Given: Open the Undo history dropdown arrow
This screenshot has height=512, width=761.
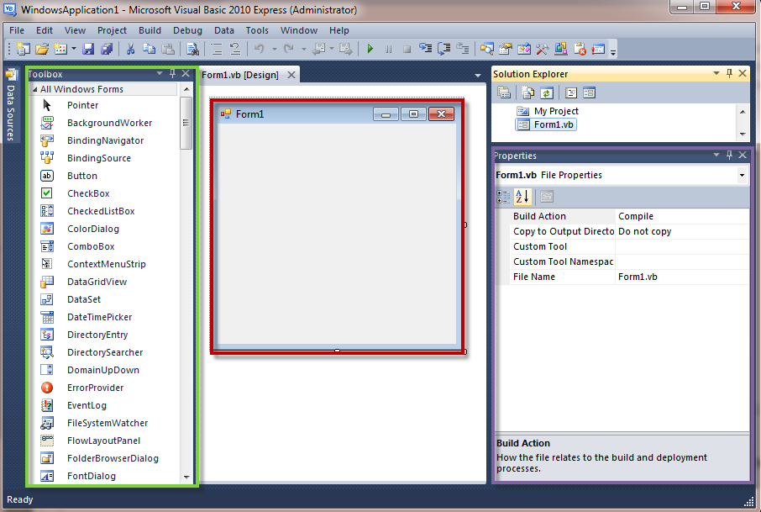Looking at the screenshot, I should tap(274, 49).
